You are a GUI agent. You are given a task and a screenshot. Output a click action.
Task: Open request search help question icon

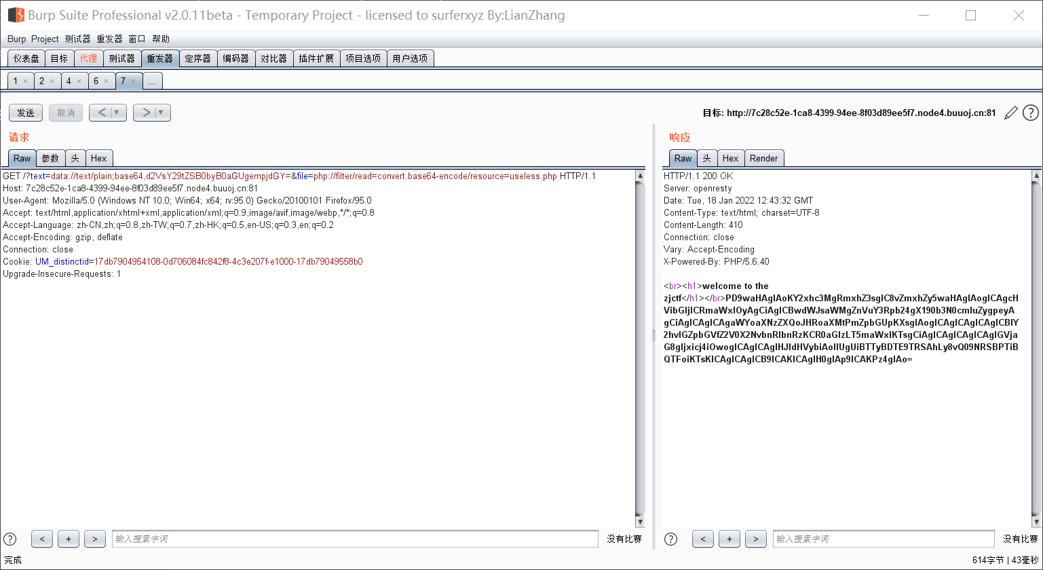[10, 539]
